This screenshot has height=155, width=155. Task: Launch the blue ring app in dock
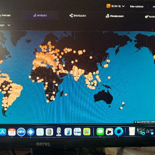click(x=119, y=131)
